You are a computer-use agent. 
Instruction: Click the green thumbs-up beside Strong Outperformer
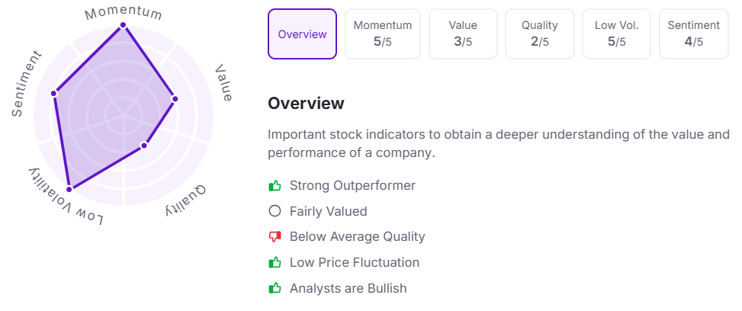click(275, 185)
